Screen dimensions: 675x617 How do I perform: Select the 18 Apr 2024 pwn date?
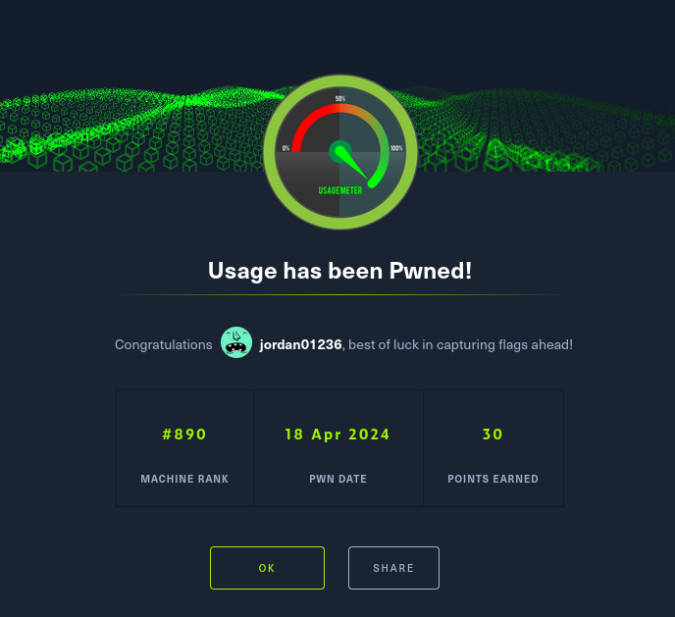coord(337,435)
